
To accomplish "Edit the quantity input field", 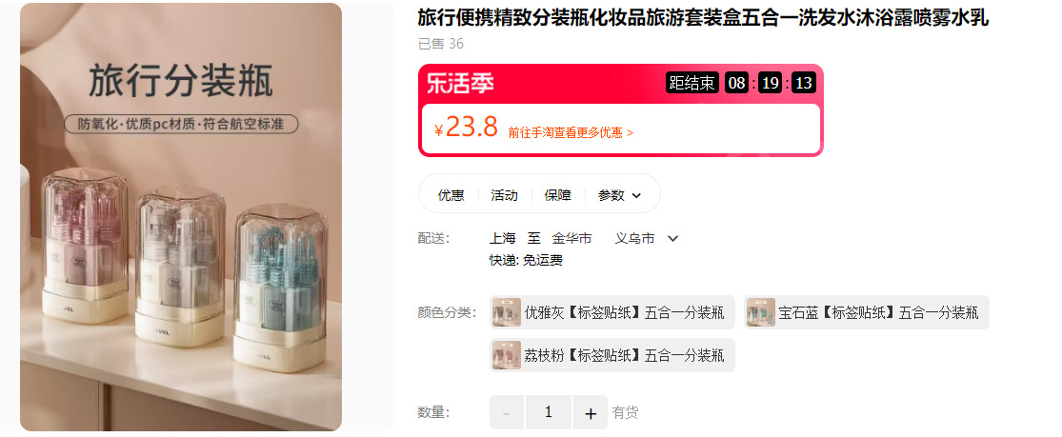I will [549, 412].
